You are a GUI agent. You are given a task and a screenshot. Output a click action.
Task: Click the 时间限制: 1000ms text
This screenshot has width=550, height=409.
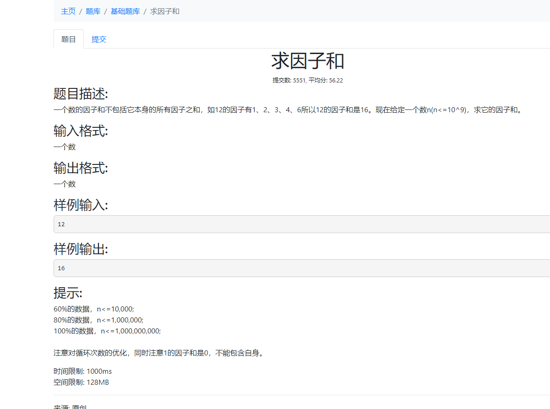pyautogui.click(x=82, y=371)
